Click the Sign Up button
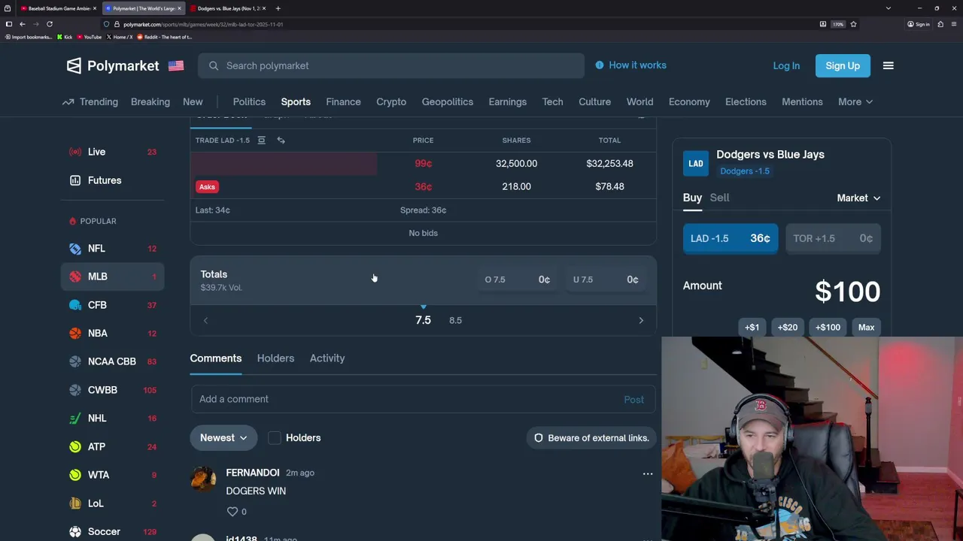963x541 pixels. click(843, 65)
